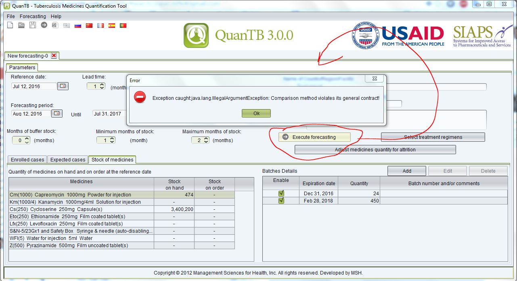Uncheck Enable for the Feb 28, 2018 batch

click(281, 200)
